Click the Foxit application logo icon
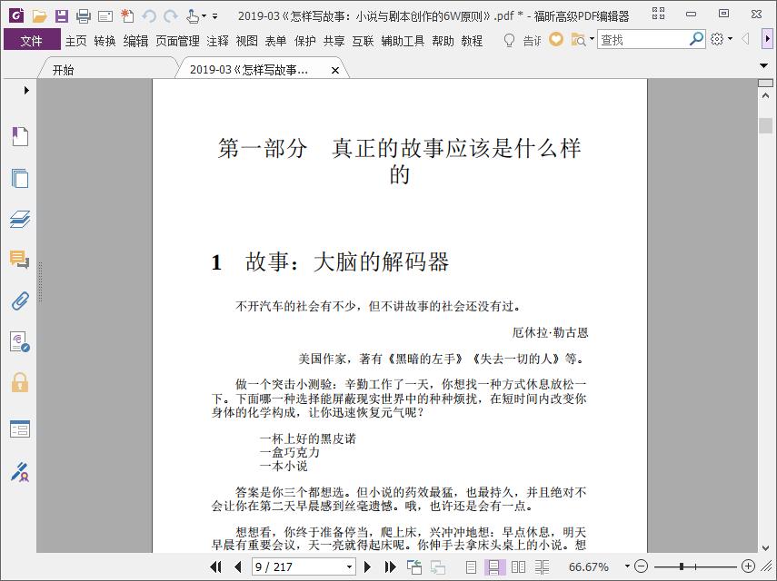The height and width of the screenshot is (581, 777). [x=16, y=15]
